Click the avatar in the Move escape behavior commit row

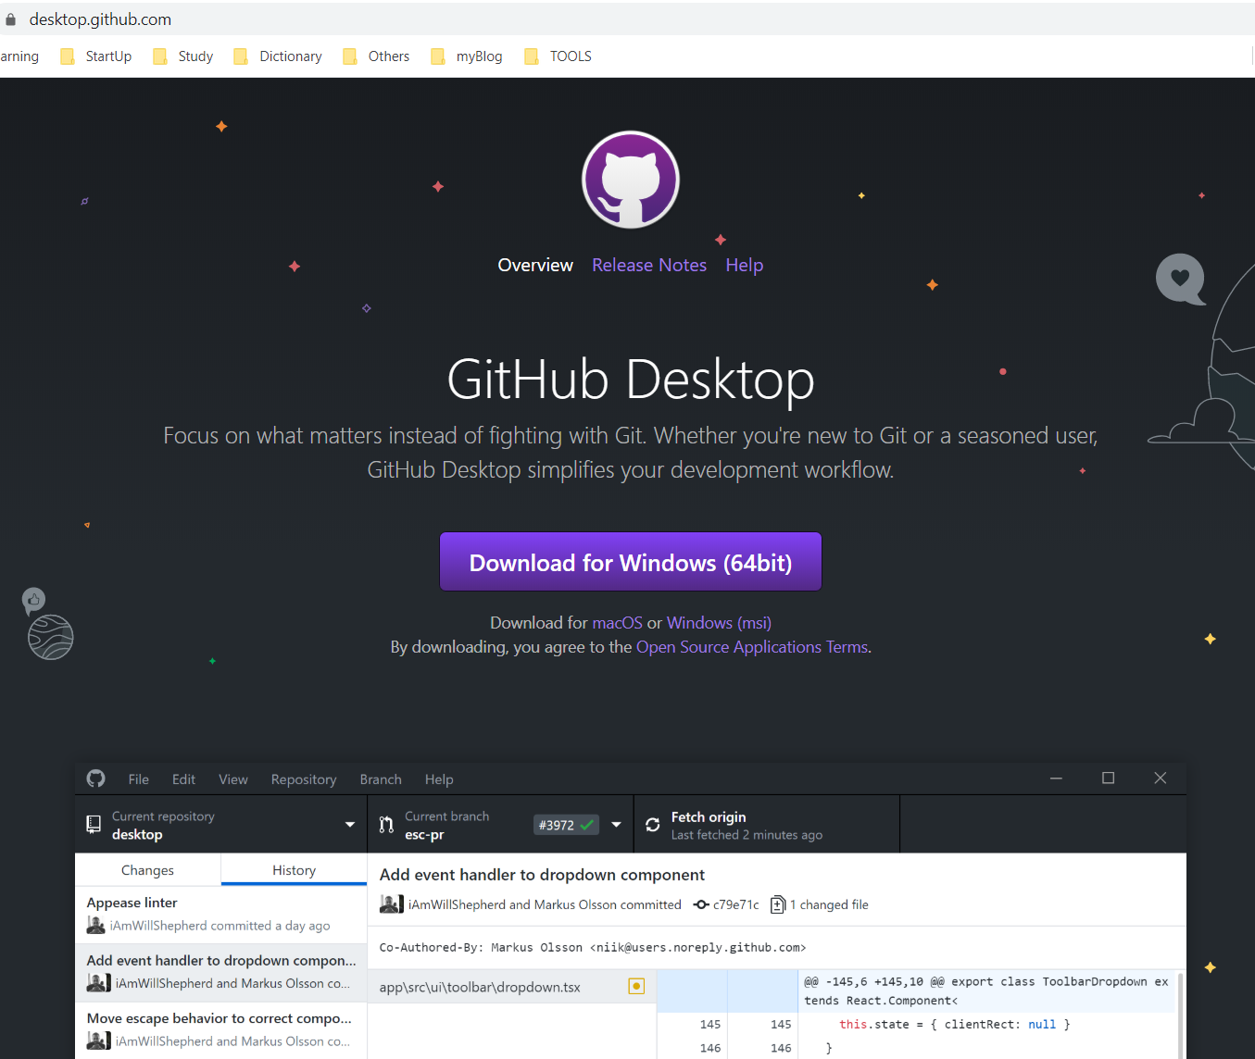(98, 1040)
